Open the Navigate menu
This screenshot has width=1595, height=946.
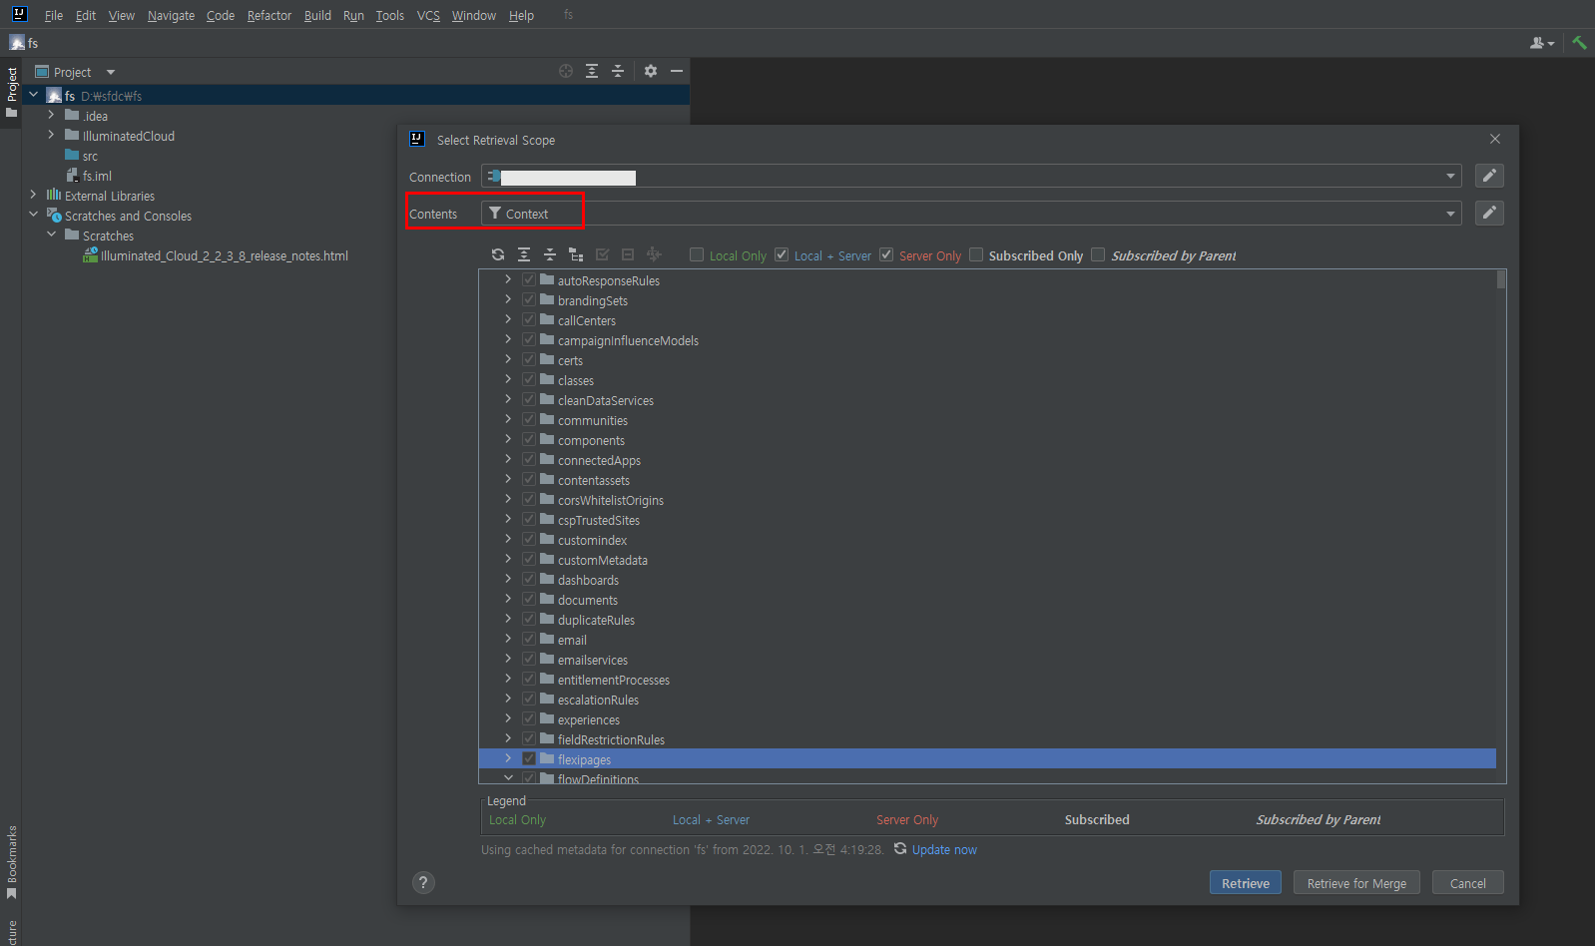click(171, 15)
